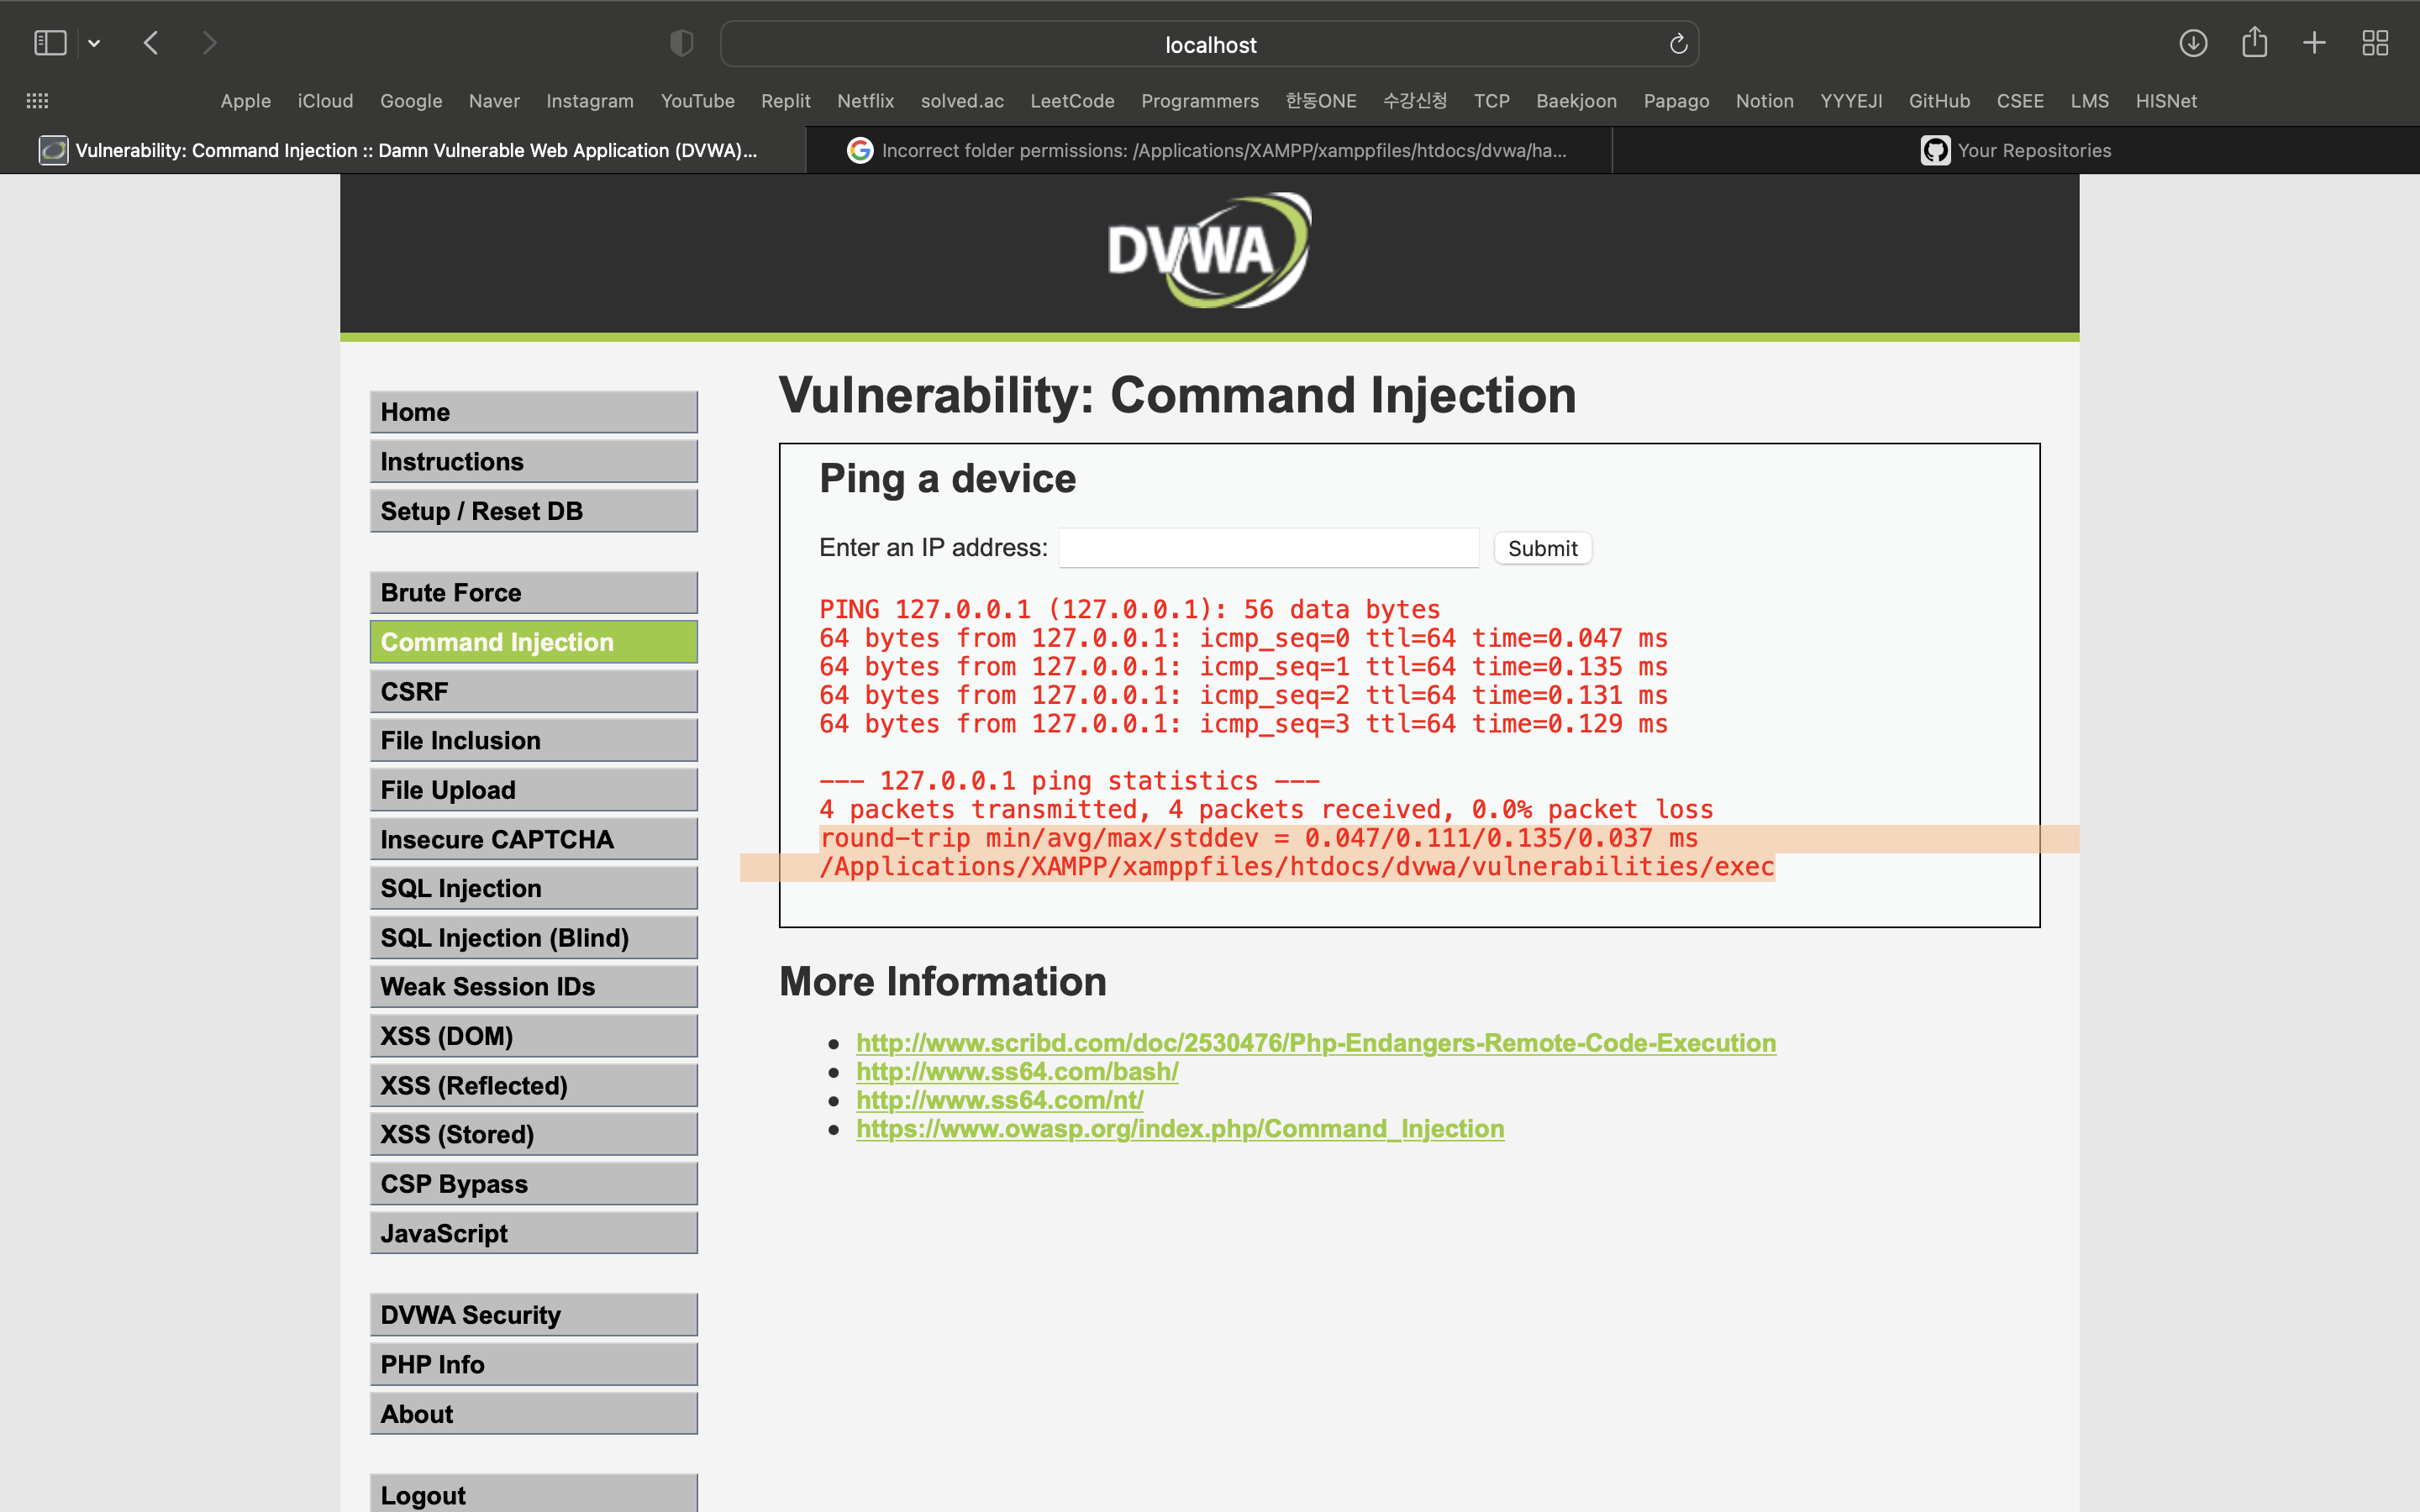Click the IP address input field
The width and height of the screenshot is (2420, 1512).
(1268, 548)
